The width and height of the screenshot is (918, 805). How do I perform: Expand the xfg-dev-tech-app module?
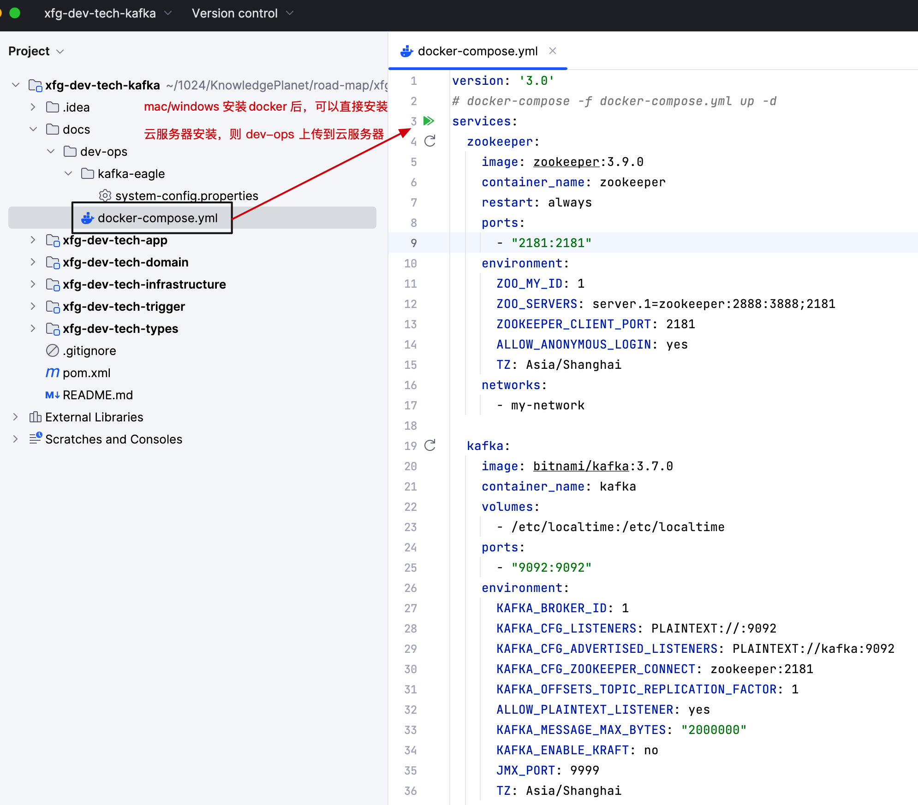[x=33, y=240]
